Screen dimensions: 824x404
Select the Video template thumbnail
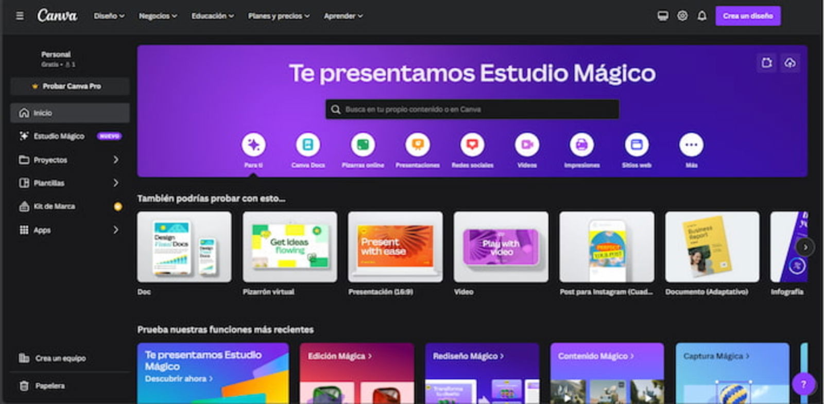point(501,247)
